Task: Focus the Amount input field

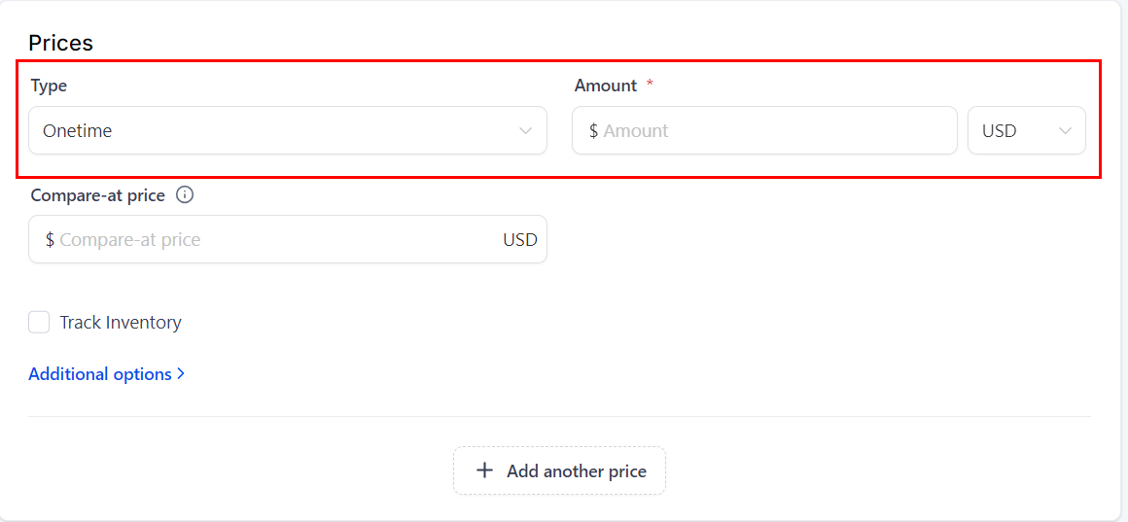Action: 773,131
